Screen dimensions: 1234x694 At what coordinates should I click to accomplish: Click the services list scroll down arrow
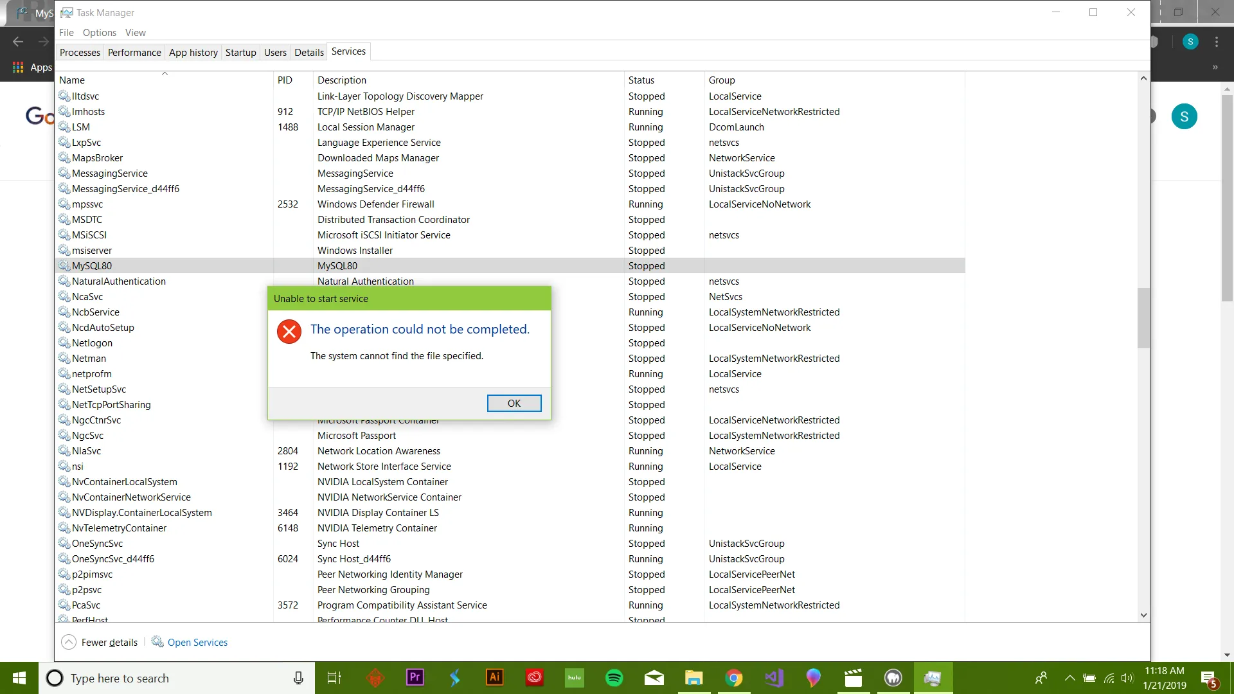click(1143, 615)
